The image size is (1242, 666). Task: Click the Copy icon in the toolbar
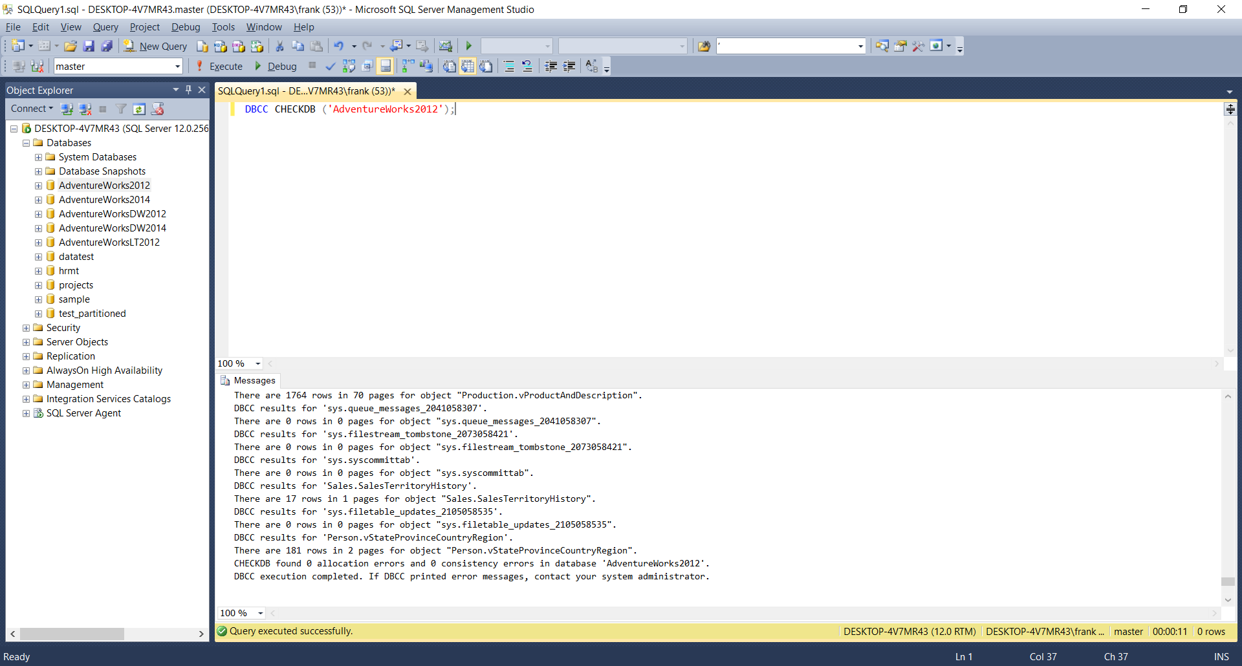pos(298,46)
